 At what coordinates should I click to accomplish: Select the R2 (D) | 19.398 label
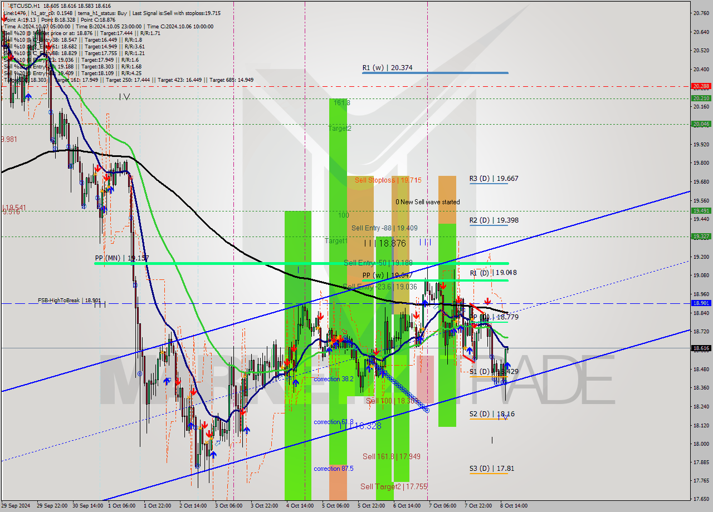(494, 220)
